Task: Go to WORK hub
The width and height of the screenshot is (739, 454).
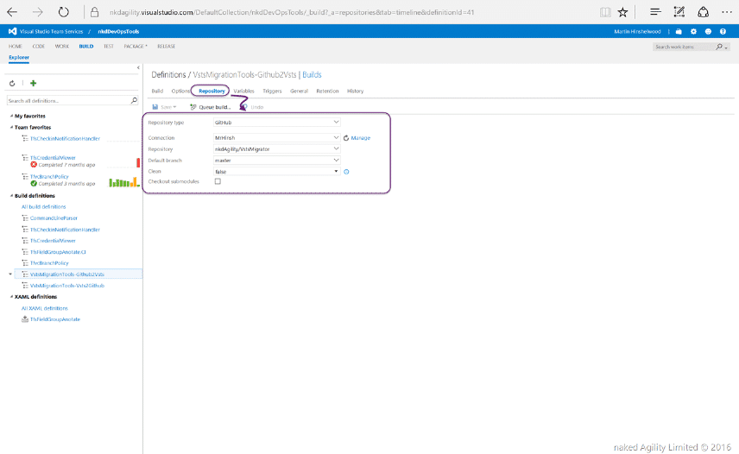Action: 62,46
